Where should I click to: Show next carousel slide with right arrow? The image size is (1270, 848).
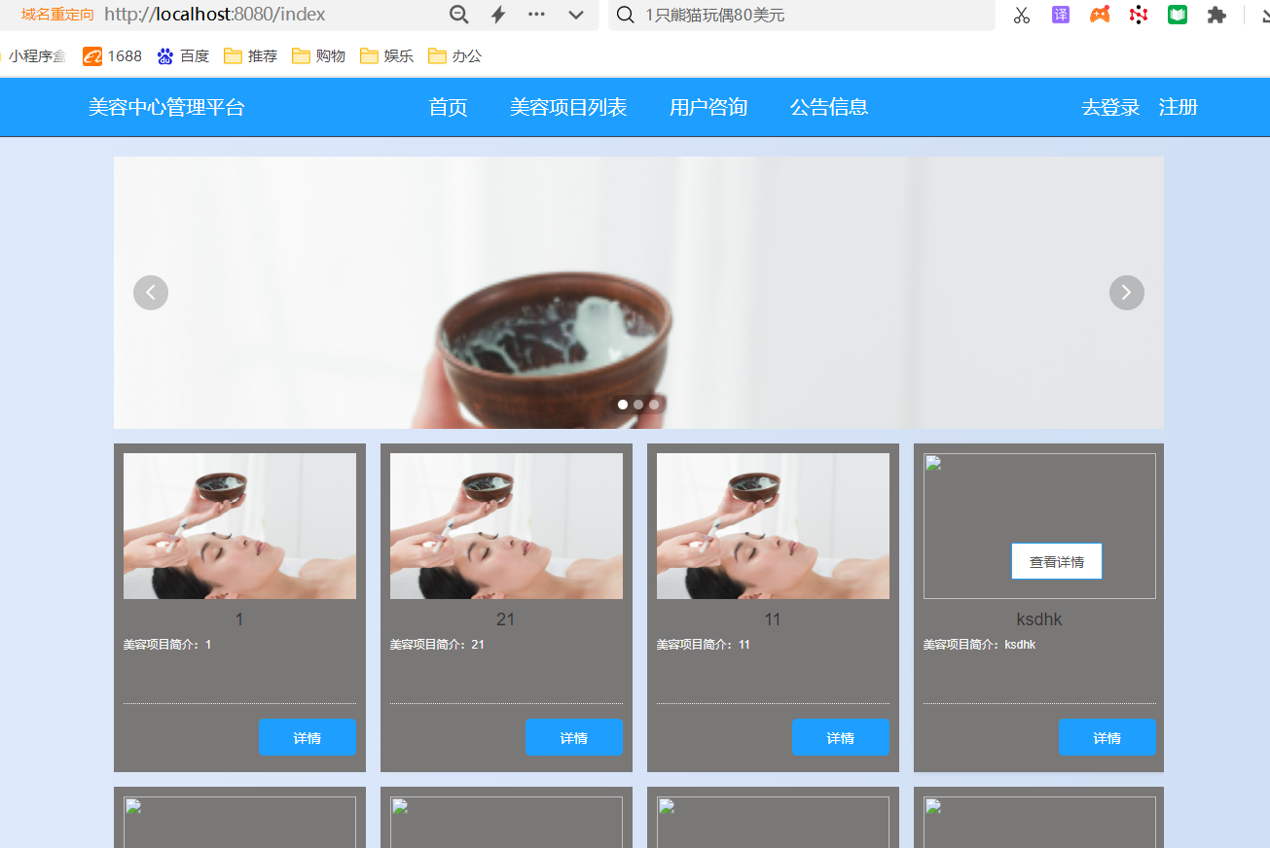pyautogui.click(x=1126, y=293)
